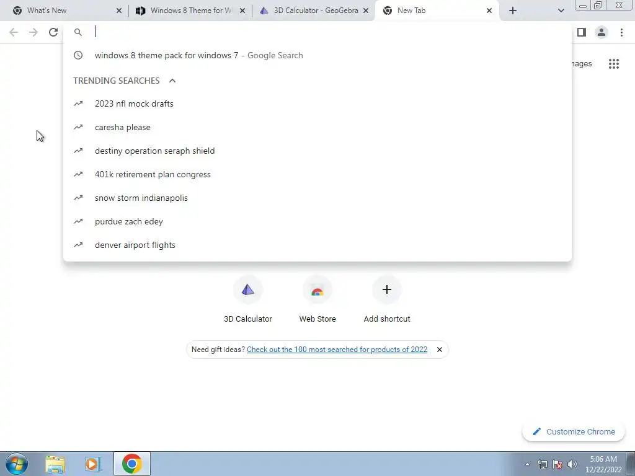Image resolution: width=635 pixels, height=476 pixels.
Task: Select the New Tab tab
Action: (437, 11)
